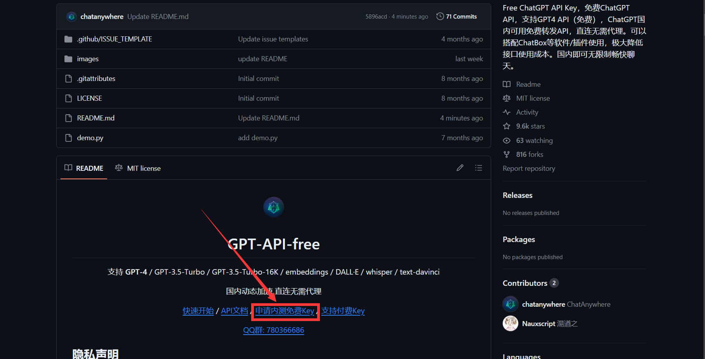Open the chatanywhere author link in commit header
This screenshot has height=359, width=705.
click(x=102, y=17)
